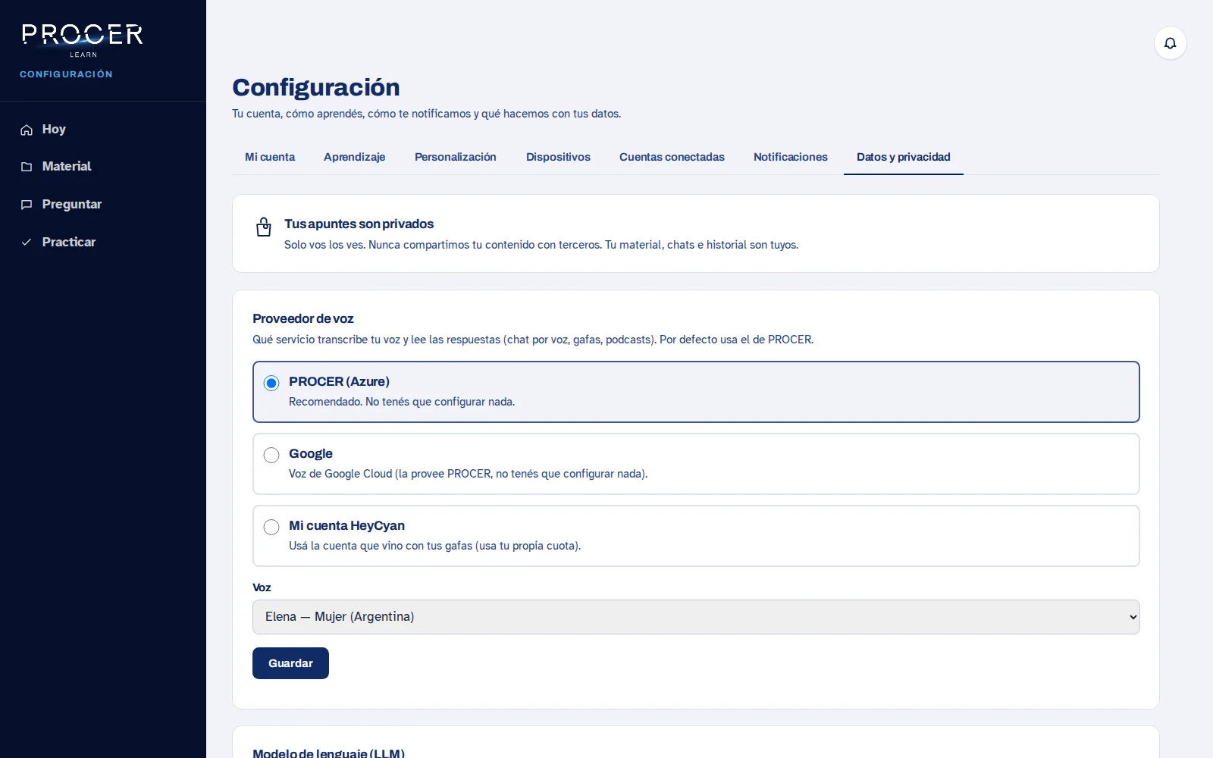1213x758 pixels.
Task: Go to the Cuentas conectadas tab
Action: (672, 157)
